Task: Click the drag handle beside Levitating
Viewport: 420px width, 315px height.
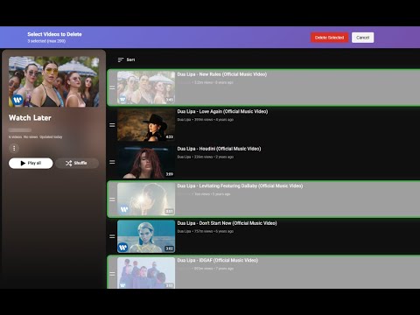Action: 112,199
